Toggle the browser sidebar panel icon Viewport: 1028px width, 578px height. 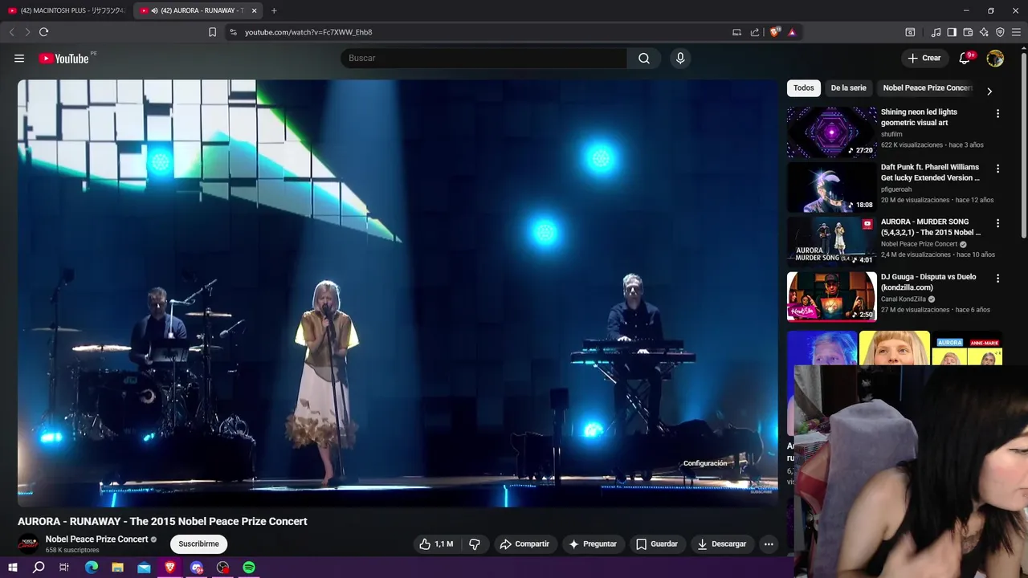click(952, 32)
